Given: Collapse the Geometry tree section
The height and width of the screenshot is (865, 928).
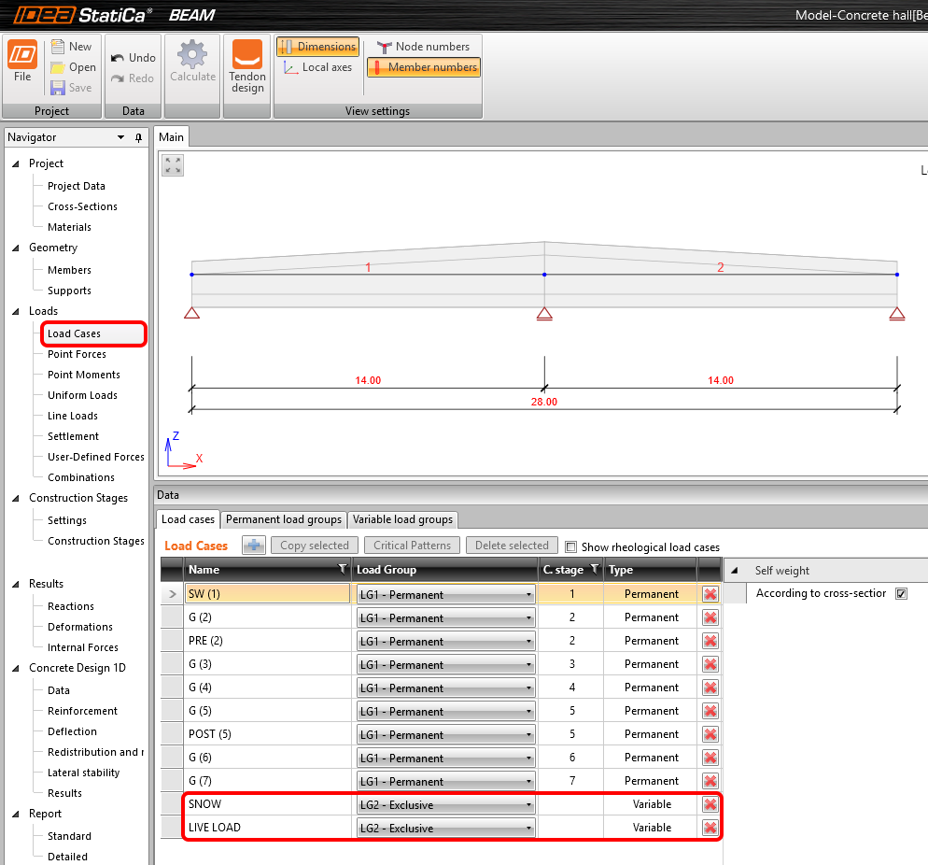Looking at the screenshot, I should click(16, 248).
